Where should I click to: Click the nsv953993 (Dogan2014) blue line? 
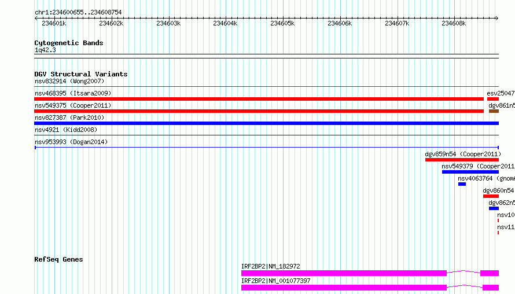(266, 148)
